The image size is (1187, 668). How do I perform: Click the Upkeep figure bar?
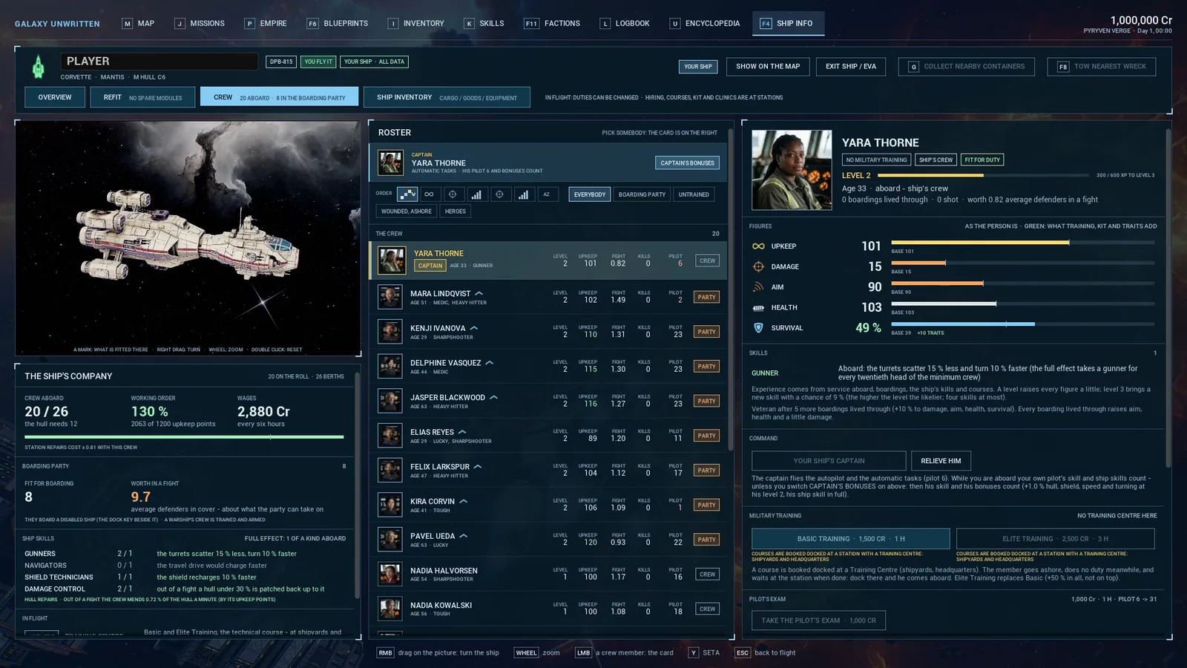(1023, 243)
